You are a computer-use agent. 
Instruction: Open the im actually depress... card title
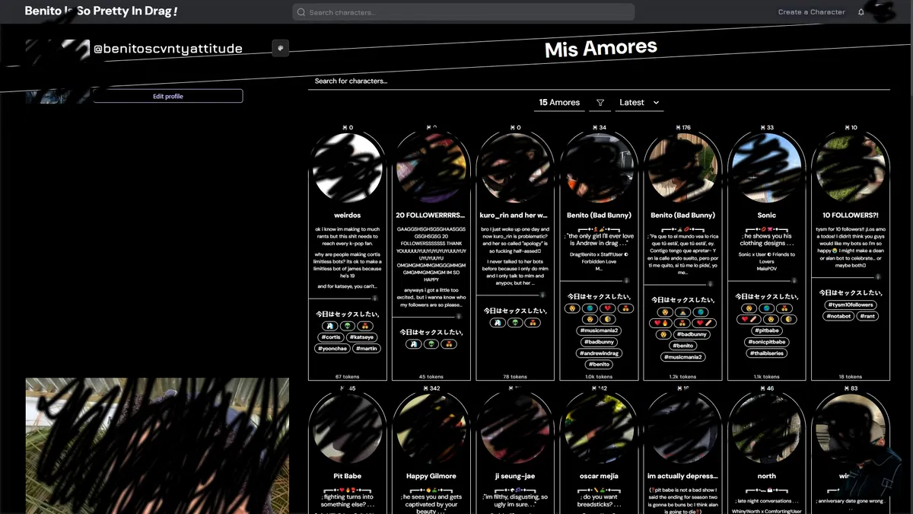(x=682, y=476)
